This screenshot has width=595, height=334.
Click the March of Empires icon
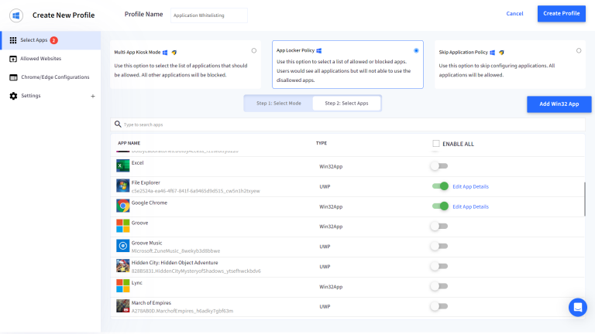point(122,306)
